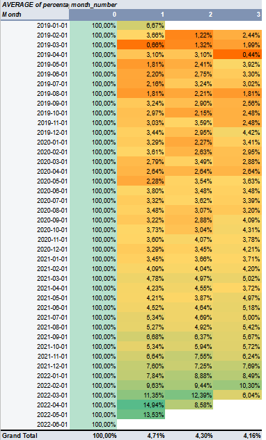The height and width of the screenshot is (440, 266).
Task: Select the Month header cell
Action: 35,15
